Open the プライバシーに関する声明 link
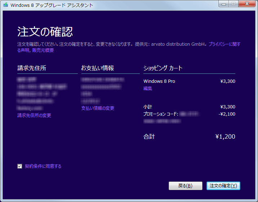 (224, 44)
